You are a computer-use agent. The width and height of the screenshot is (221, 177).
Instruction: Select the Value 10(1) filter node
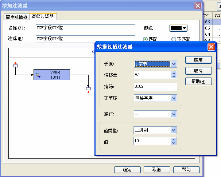pyautogui.click(x=52, y=75)
